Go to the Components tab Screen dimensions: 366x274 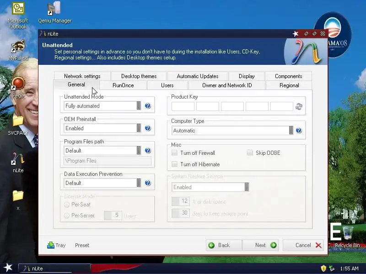click(x=289, y=76)
